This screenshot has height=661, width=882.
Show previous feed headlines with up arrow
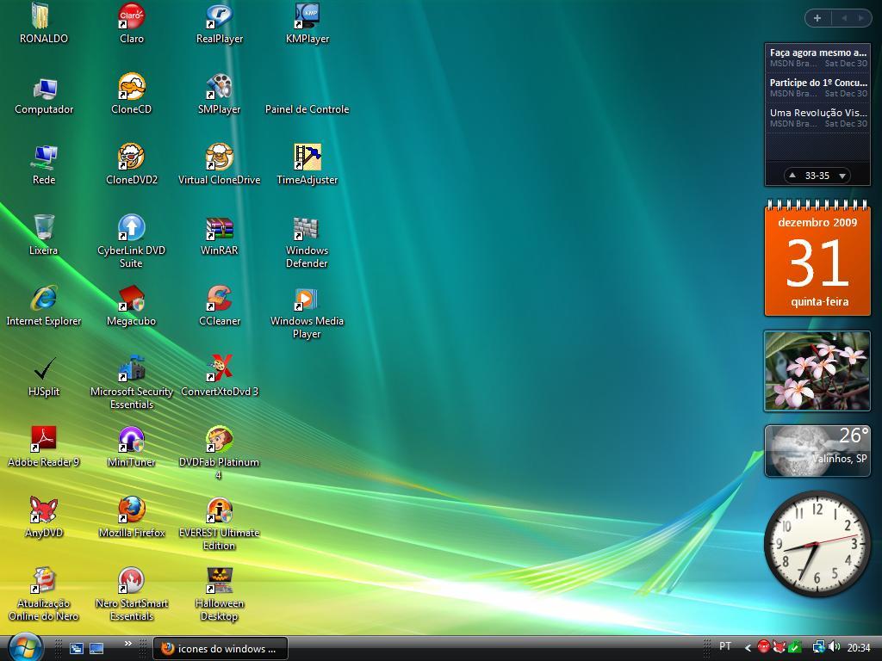click(x=792, y=176)
